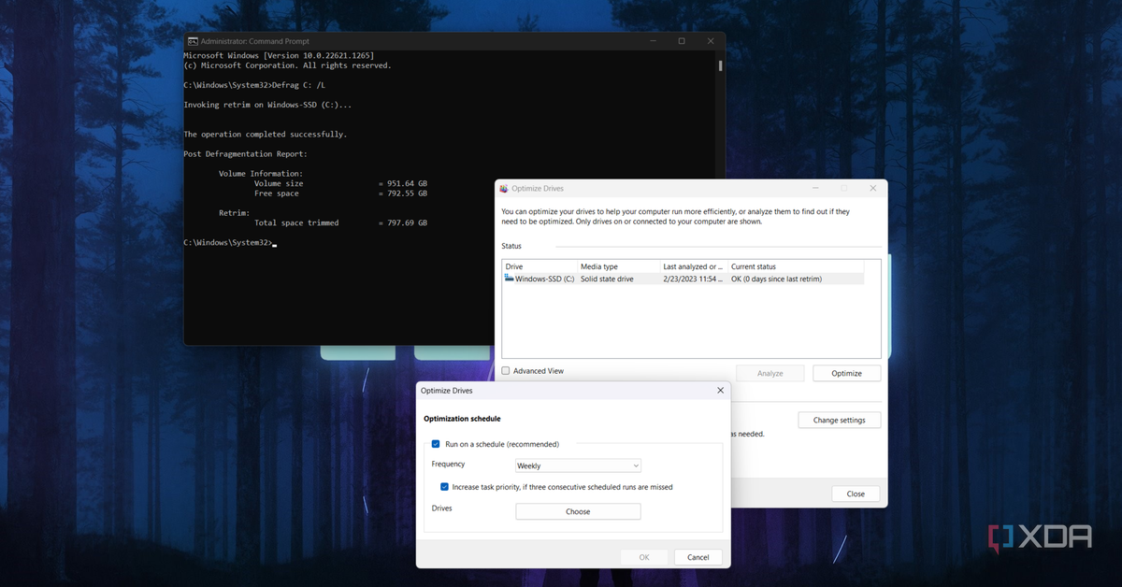This screenshot has width=1122, height=587.
Task: Click the XDA logo watermark
Action: 1040,537
